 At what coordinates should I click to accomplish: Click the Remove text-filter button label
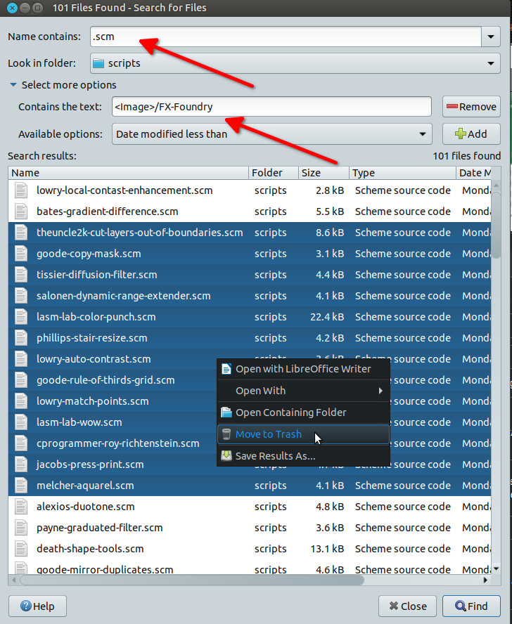click(478, 107)
